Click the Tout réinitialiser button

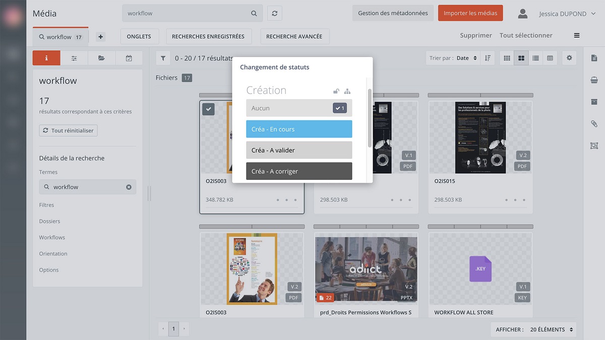click(68, 130)
